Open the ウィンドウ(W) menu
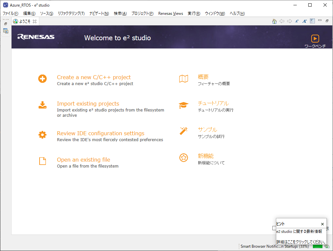This screenshot has width=333, height=251. (x=215, y=14)
